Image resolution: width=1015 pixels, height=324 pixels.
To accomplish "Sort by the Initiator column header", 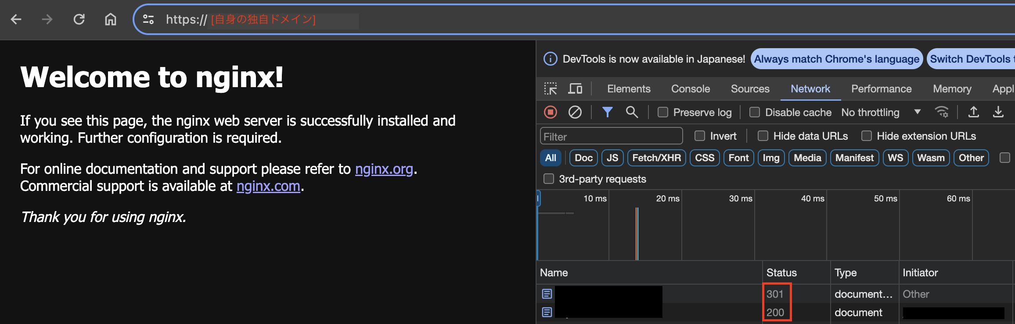I will click(x=956, y=273).
